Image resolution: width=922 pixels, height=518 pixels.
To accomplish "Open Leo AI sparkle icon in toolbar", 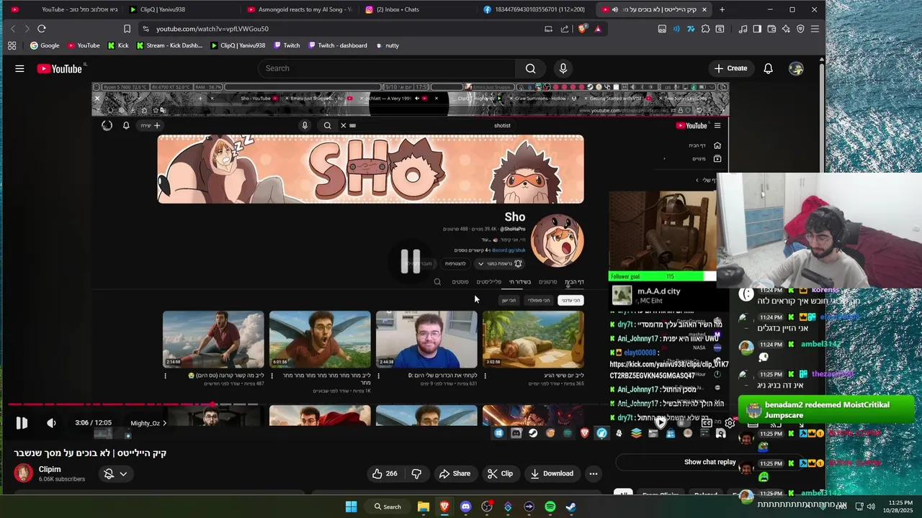I will coord(786,29).
